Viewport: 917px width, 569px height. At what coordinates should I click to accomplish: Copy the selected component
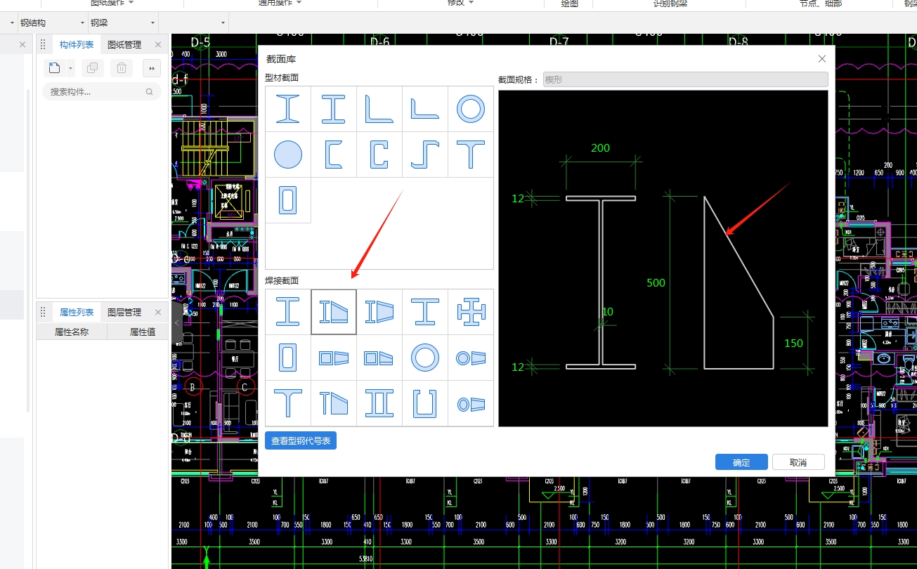coord(92,68)
